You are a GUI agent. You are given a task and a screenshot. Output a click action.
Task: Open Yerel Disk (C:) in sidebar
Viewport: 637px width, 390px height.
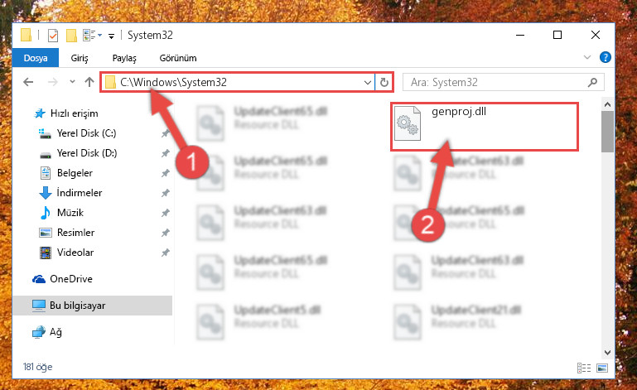86,133
